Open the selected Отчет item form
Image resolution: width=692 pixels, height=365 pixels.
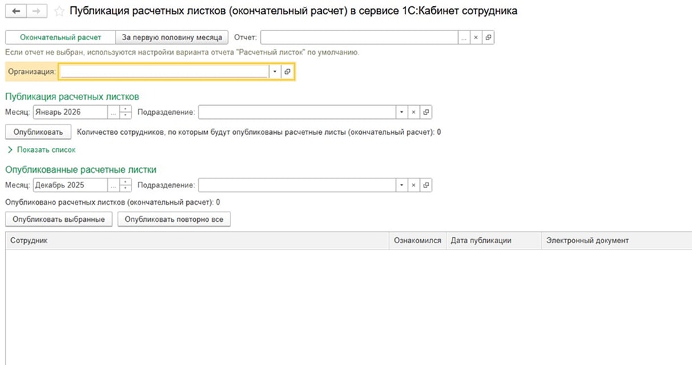[x=488, y=37]
